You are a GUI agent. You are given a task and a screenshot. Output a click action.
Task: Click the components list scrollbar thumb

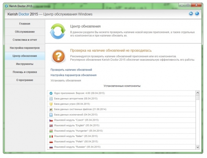pos(198,98)
